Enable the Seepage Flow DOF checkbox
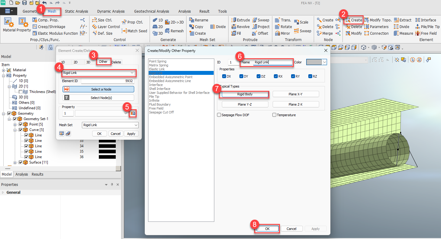The image size is (441, 239). coord(219,115)
